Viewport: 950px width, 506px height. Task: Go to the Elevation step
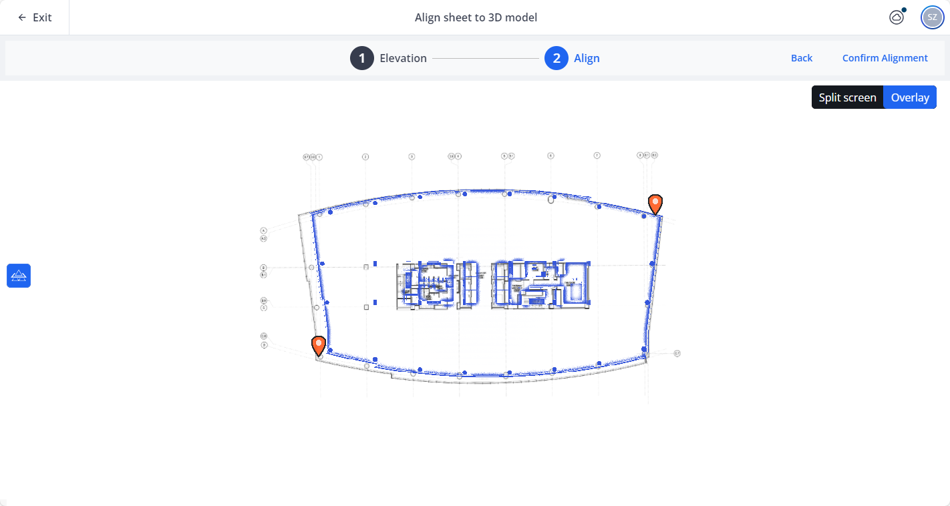click(403, 58)
